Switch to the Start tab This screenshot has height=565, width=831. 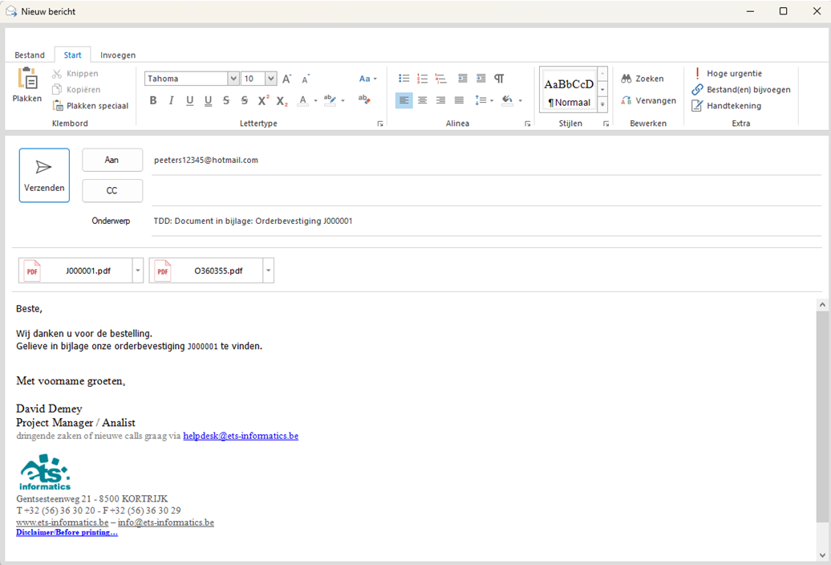pyautogui.click(x=73, y=55)
